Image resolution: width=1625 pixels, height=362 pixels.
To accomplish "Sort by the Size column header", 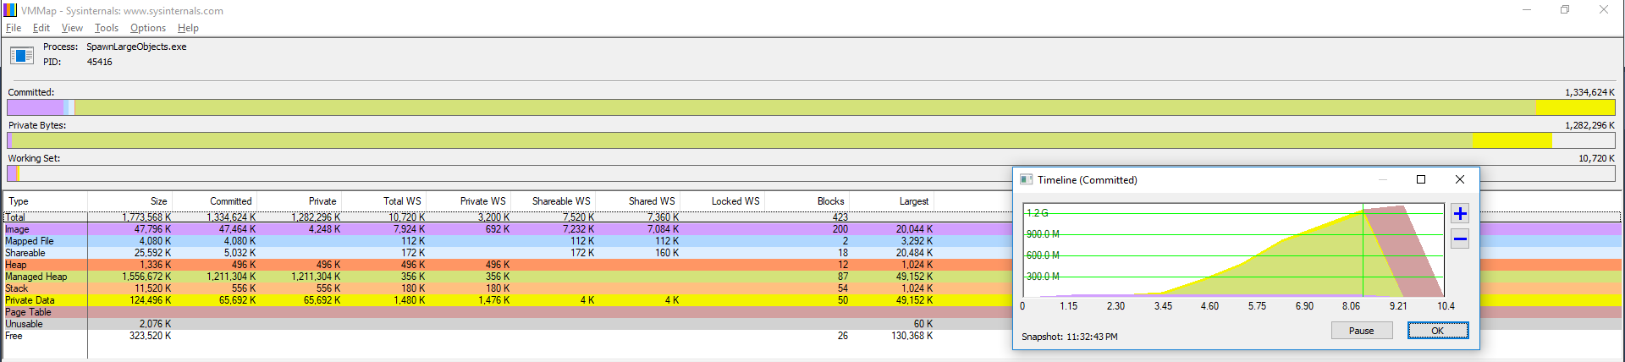I will 129,201.
